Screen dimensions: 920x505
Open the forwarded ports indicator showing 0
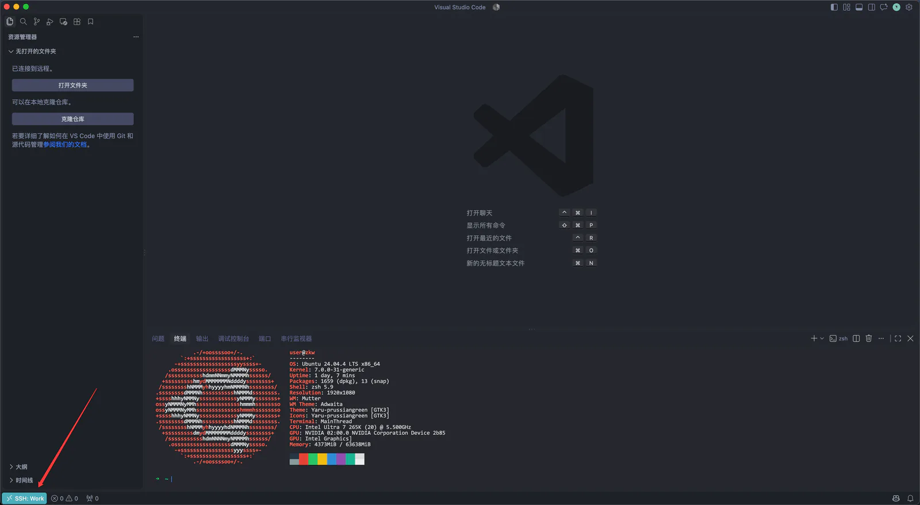point(93,498)
